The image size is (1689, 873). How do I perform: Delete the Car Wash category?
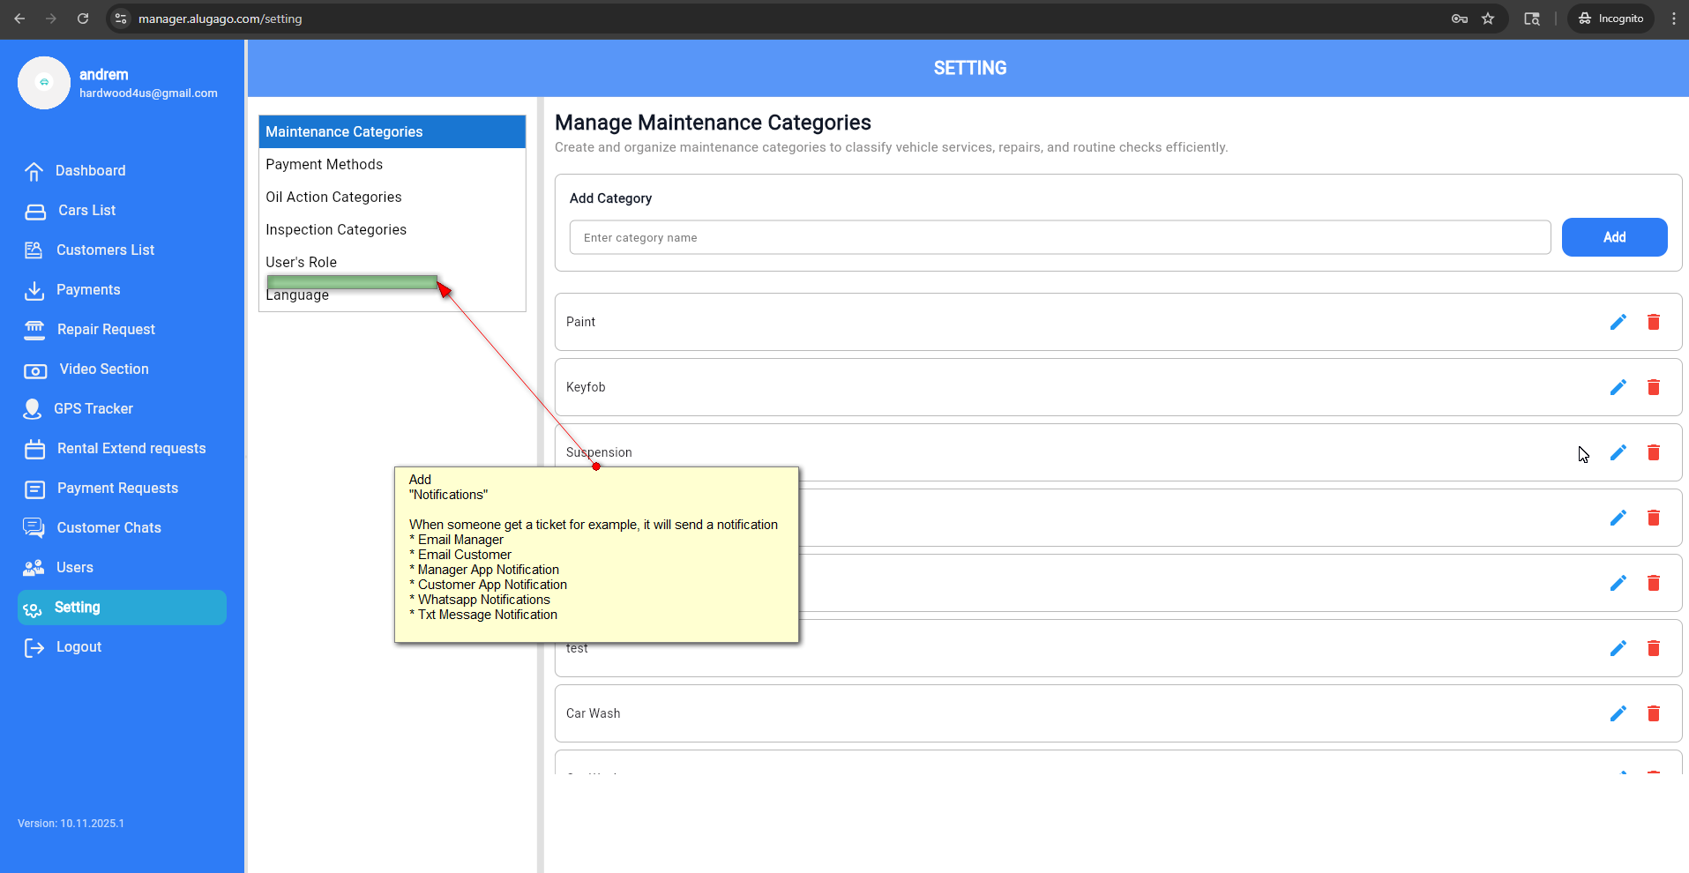[x=1653, y=713]
